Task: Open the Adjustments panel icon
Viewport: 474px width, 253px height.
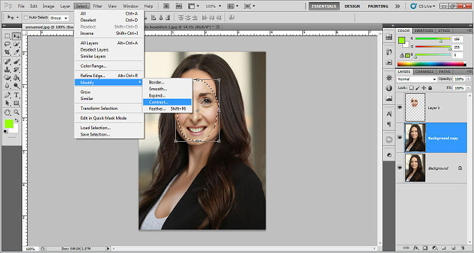Action: [389, 155]
